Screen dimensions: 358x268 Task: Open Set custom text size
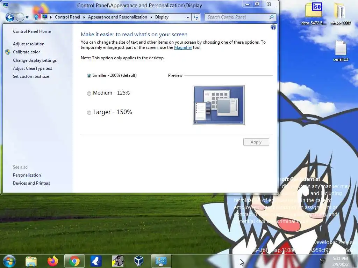tap(31, 76)
